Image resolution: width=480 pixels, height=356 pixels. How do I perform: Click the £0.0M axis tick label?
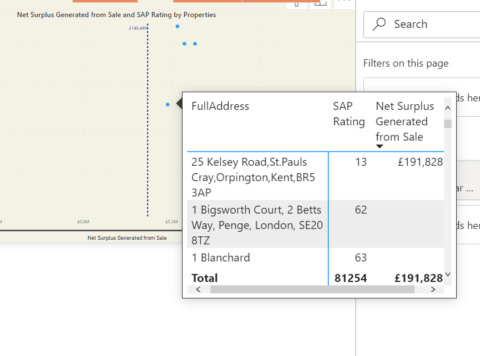click(83, 222)
